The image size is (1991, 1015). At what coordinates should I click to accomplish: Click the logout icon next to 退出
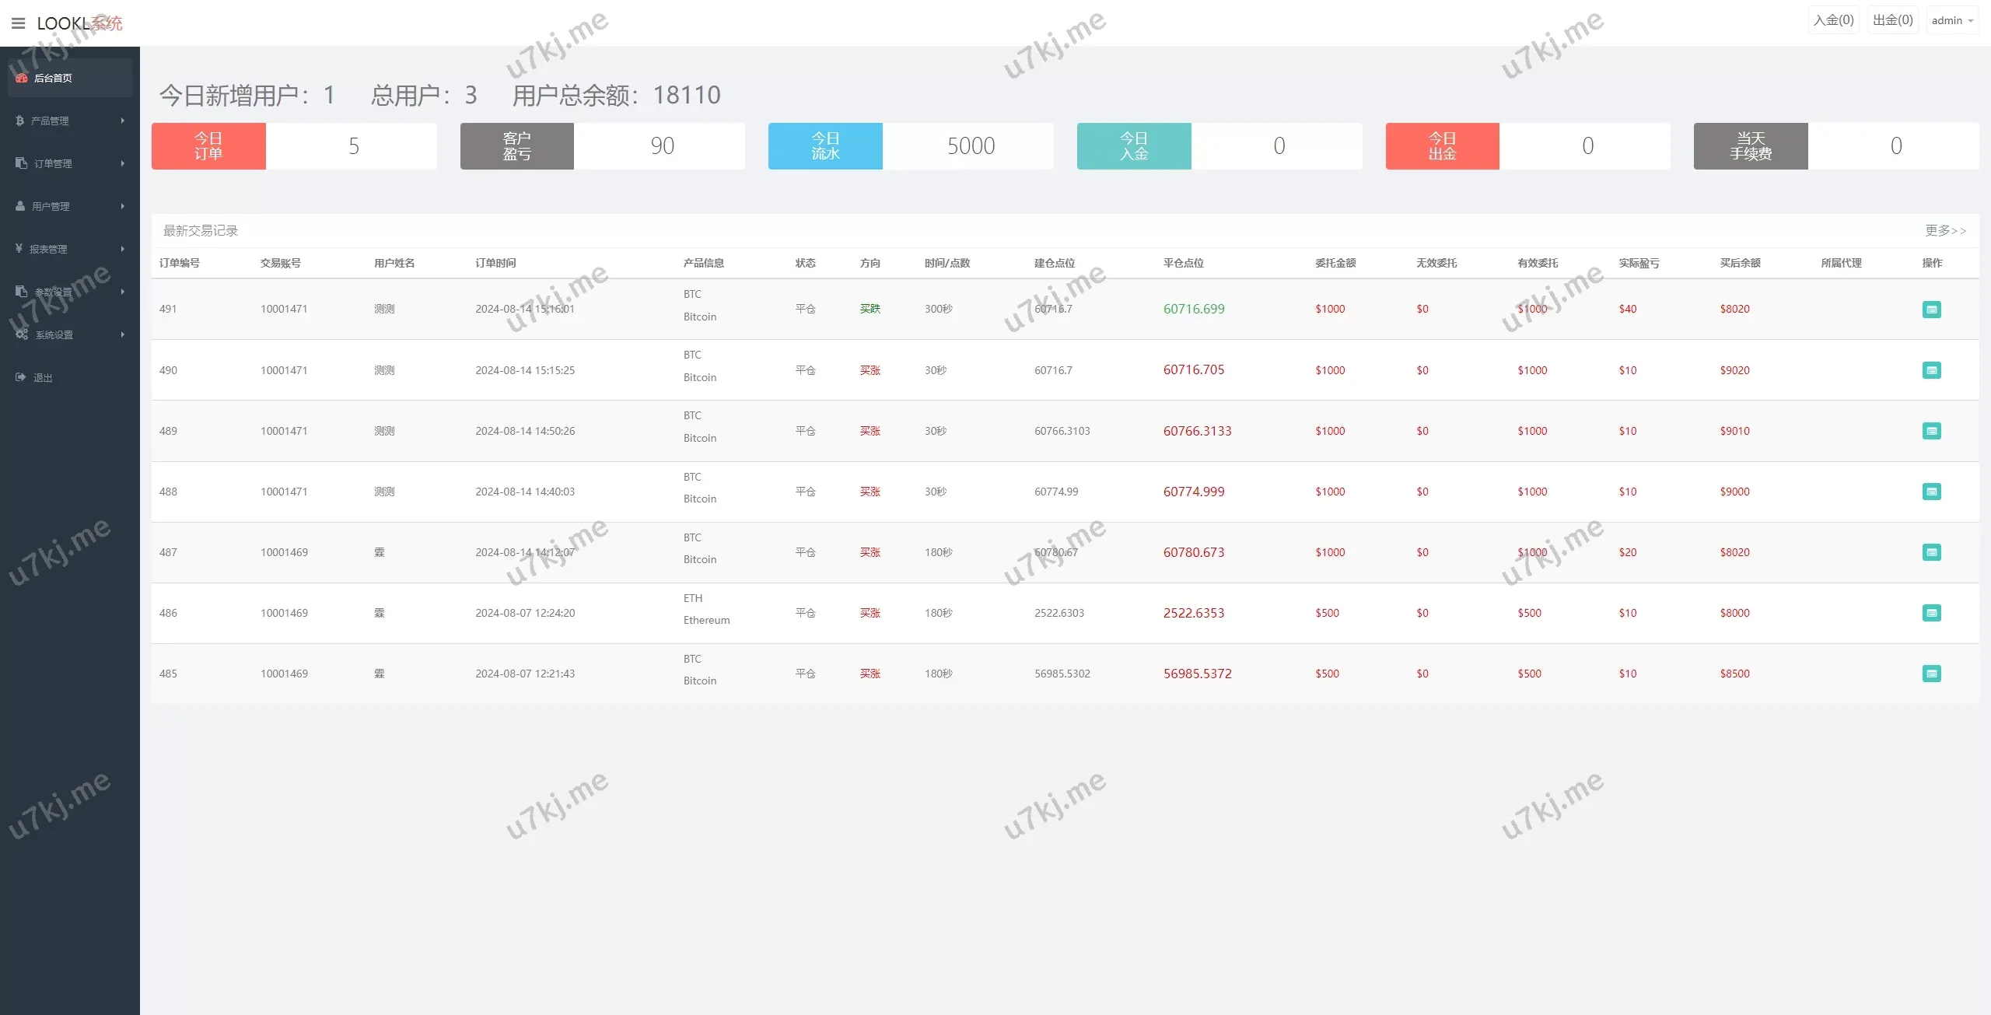21,377
